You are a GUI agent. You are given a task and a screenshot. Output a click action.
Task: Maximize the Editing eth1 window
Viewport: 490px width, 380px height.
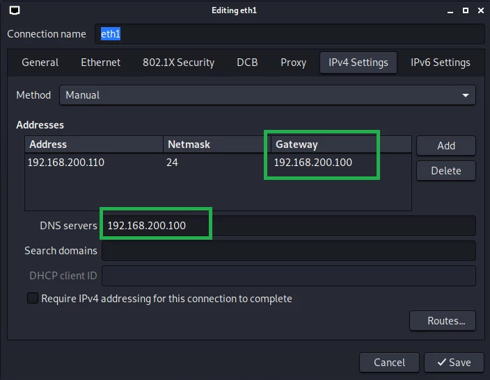pos(466,10)
